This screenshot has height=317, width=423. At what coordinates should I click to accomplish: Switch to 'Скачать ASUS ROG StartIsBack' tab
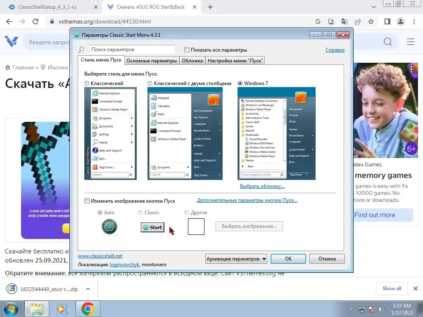pyautogui.click(x=150, y=7)
